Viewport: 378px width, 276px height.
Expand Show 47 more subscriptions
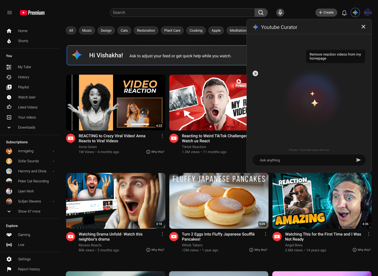click(x=29, y=211)
